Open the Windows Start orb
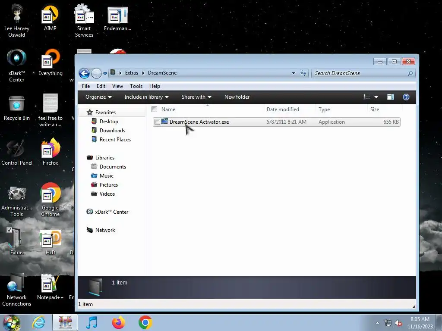 pyautogui.click(x=11, y=322)
